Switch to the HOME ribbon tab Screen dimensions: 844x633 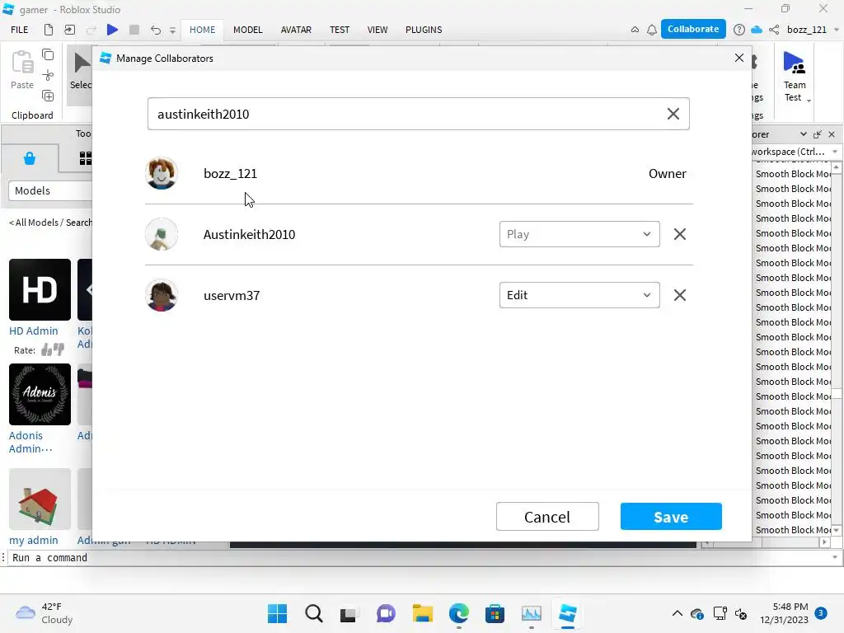202,30
